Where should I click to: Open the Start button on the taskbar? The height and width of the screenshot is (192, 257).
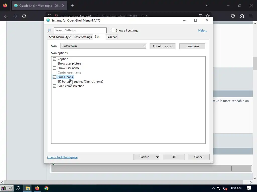click(7, 188)
